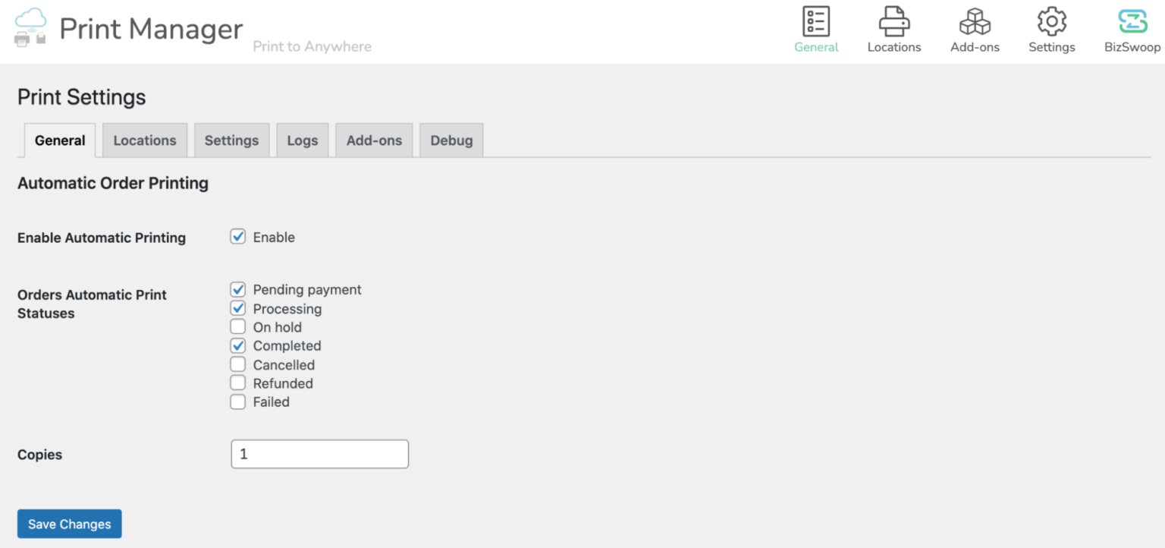Screen dimensions: 1165x548
Task: Click inside the Copies input field
Action: [x=319, y=453]
